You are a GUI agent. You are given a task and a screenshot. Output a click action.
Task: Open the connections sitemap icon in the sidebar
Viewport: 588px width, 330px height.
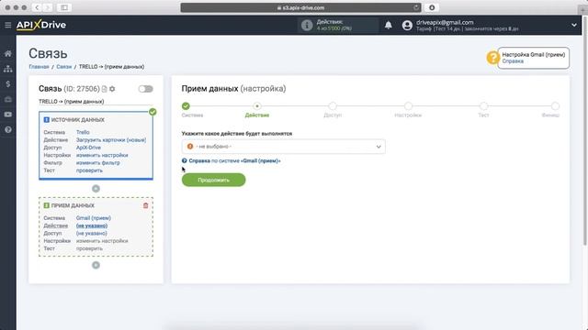pyautogui.click(x=8, y=69)
